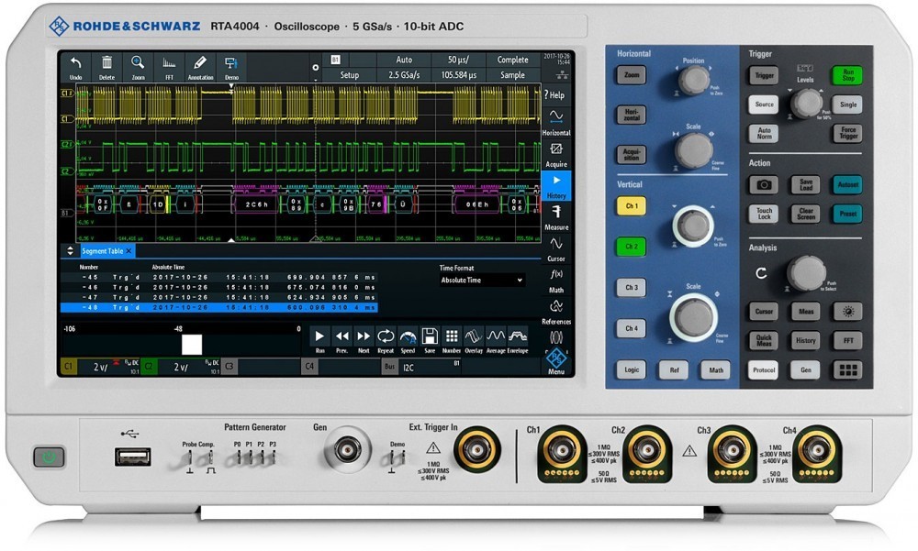Select the Segment Table tab

coord(102,250)
